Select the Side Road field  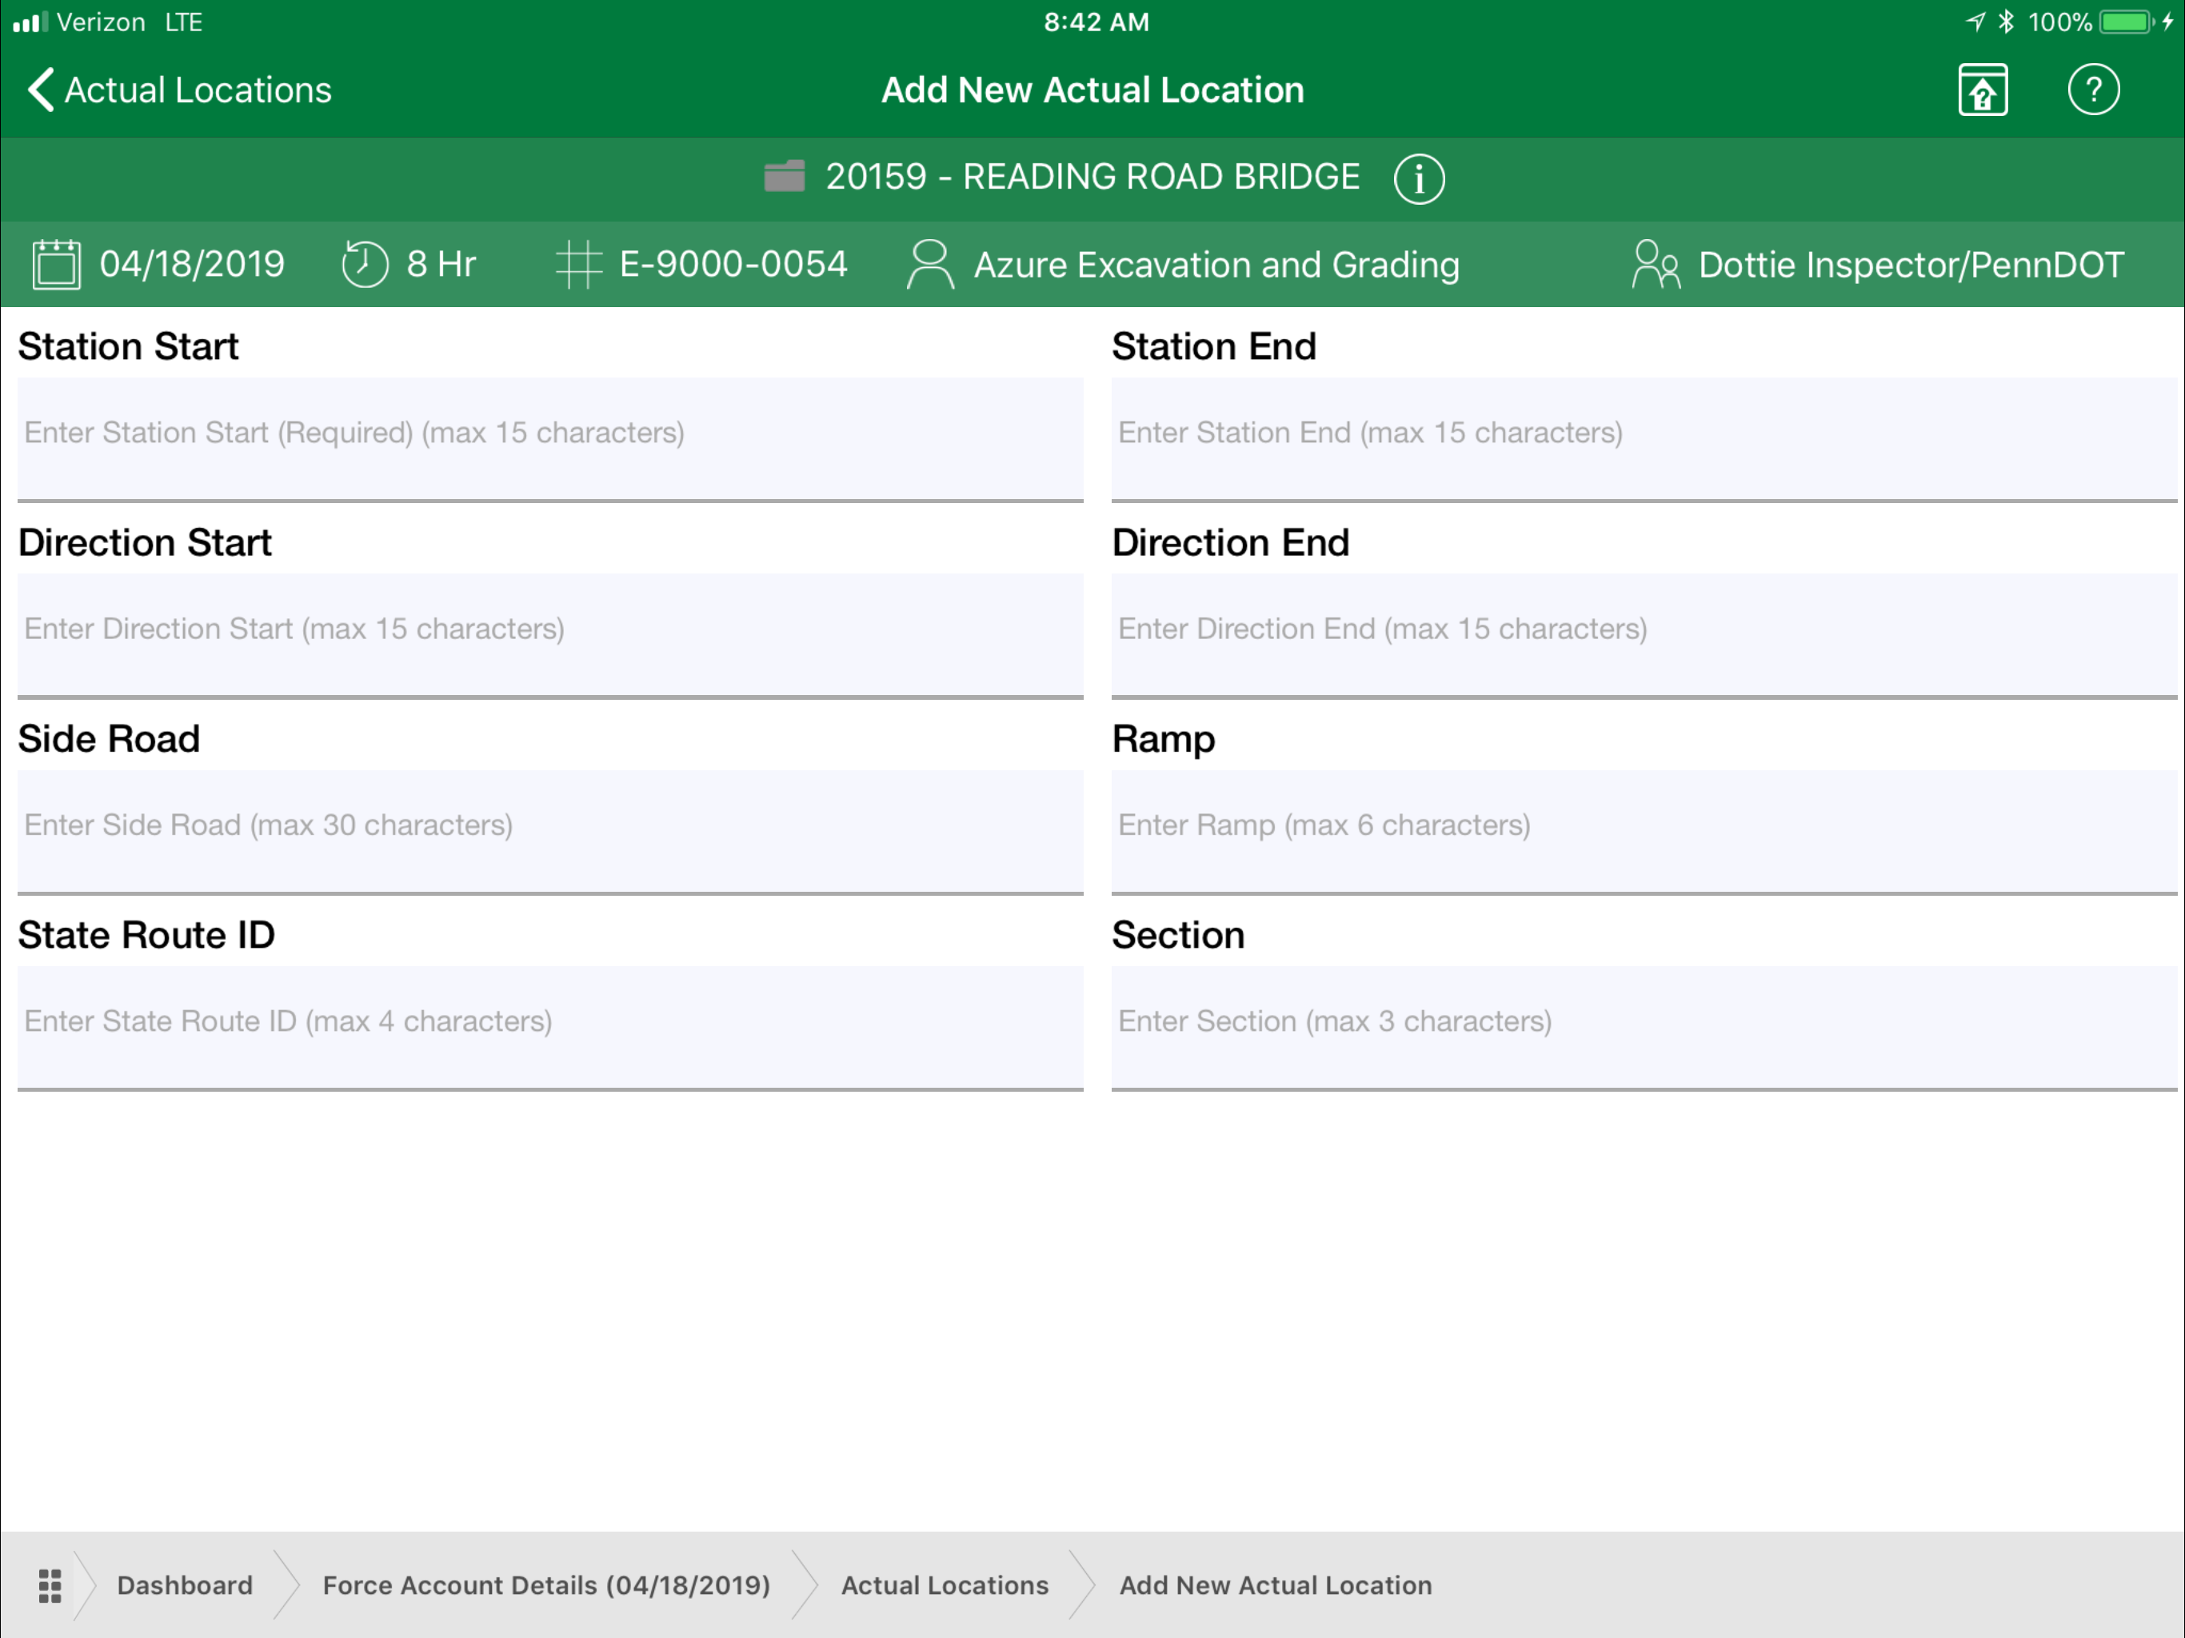(550, 832)
